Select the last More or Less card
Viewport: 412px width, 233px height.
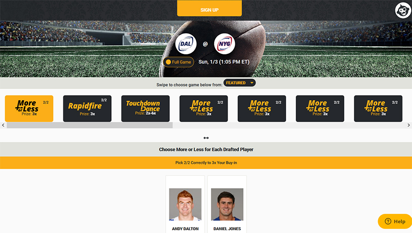coord(378,109)
